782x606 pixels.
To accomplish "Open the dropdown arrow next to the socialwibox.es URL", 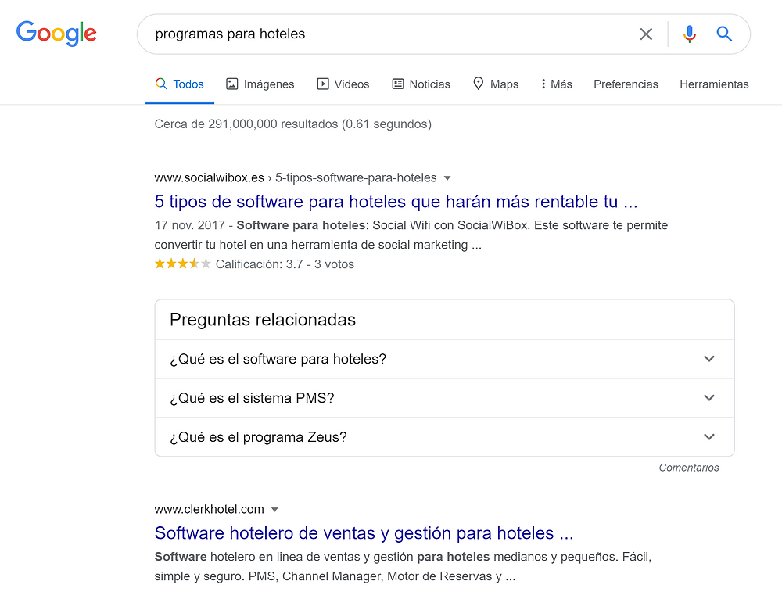I will 447,178.
